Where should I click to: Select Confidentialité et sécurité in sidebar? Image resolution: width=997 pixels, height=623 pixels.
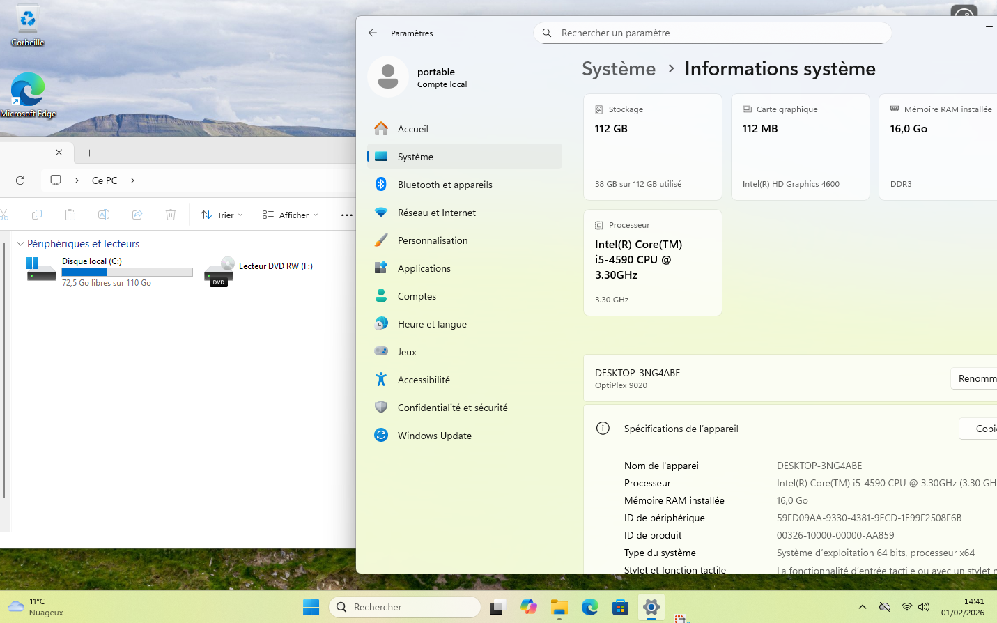[x=452, y=408]
